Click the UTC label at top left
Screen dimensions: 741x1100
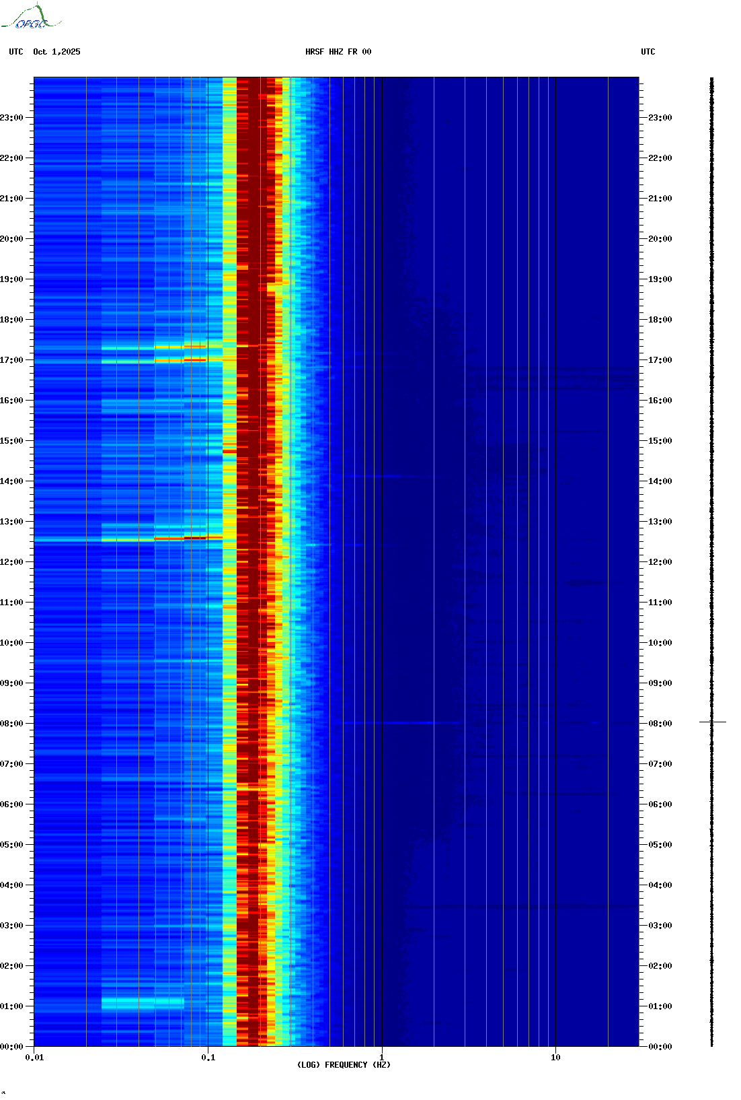coord(16,52)
